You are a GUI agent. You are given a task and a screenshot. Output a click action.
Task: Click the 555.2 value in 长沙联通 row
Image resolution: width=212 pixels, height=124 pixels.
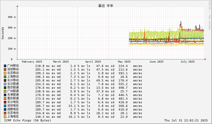[123, 84]
